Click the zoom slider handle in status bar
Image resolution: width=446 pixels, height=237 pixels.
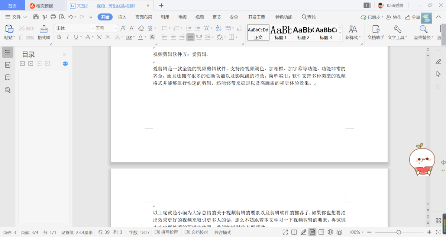[398, 232]
